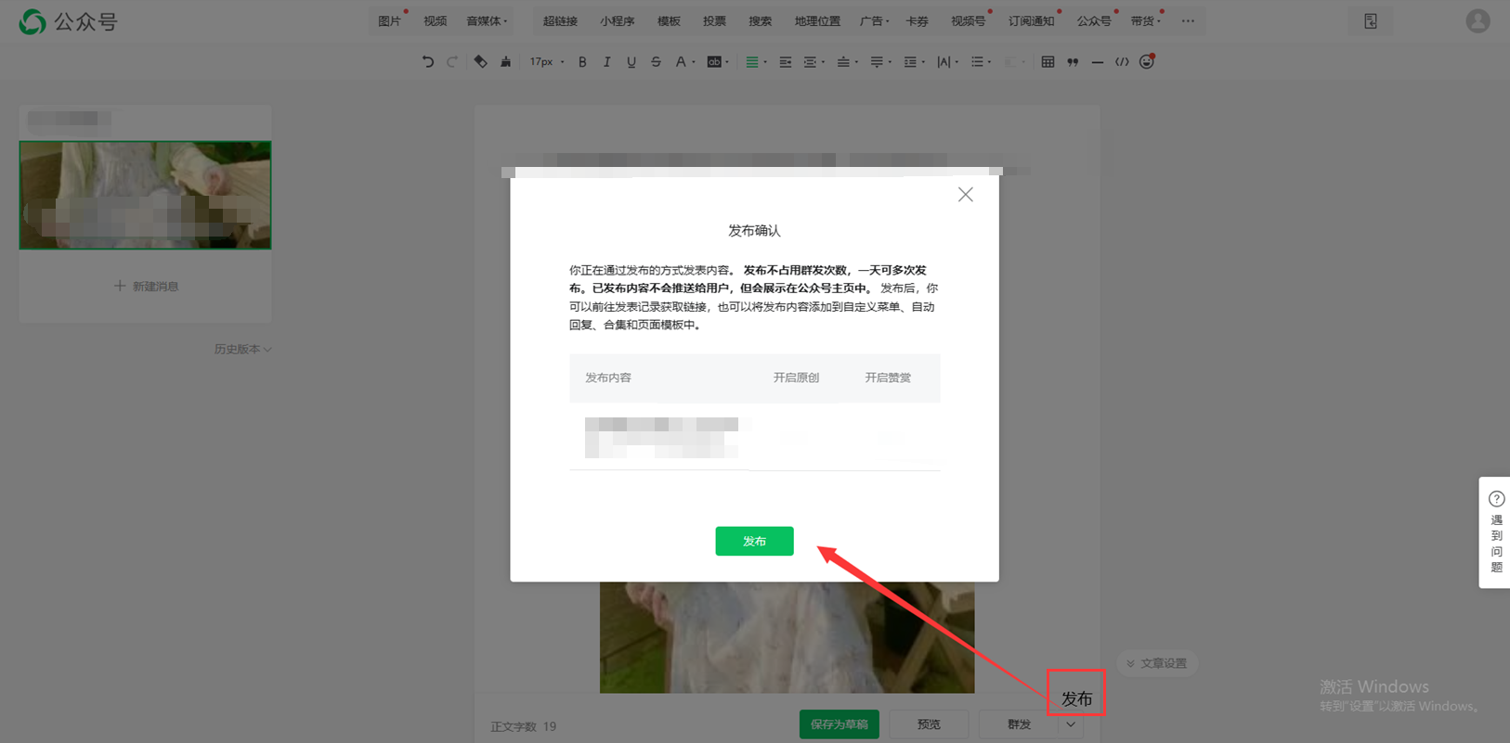Image resolution: width=1510 pixels, height=743 pixels.
Task: Save the article with 保存为草稿
Action: 840,724
